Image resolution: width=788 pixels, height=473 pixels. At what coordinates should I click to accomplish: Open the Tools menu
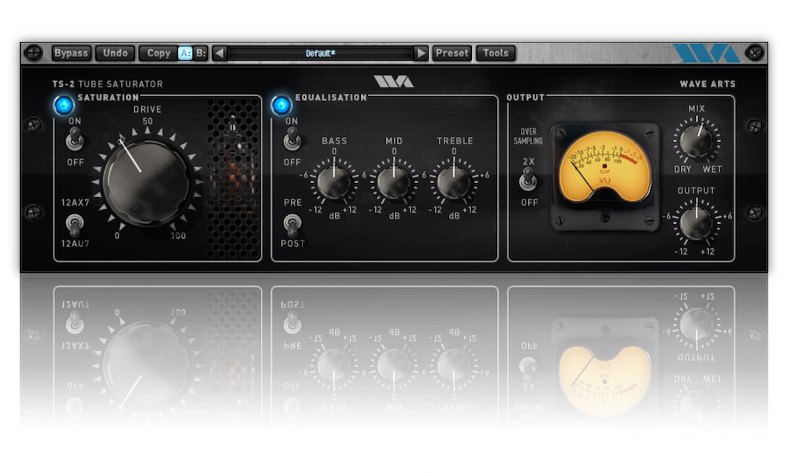(496, 54)
